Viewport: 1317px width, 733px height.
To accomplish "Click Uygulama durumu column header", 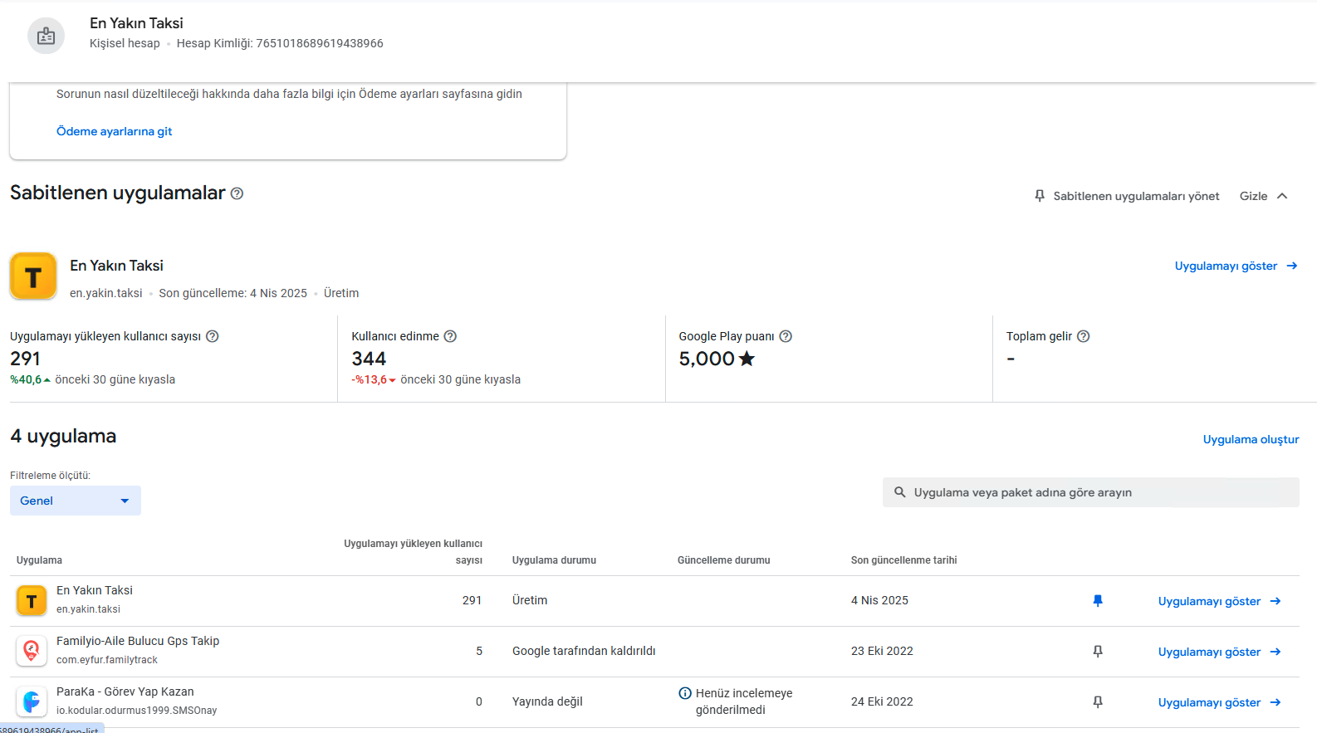I will pyautogui.click(x=554, y=560).
